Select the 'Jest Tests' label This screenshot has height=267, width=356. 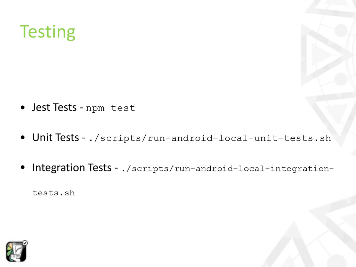[54, 107]
